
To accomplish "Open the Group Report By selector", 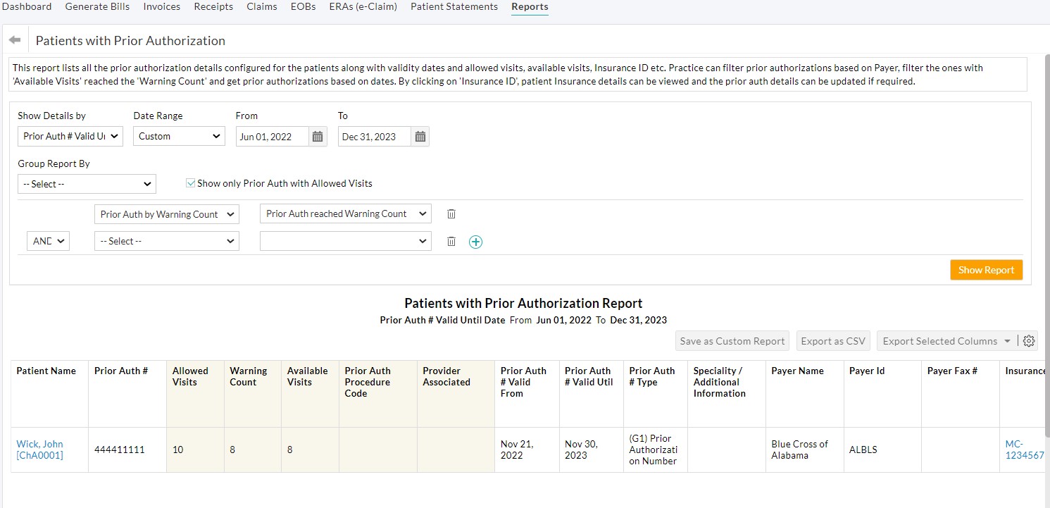I will pyautogui.click(x=86, y=184).
